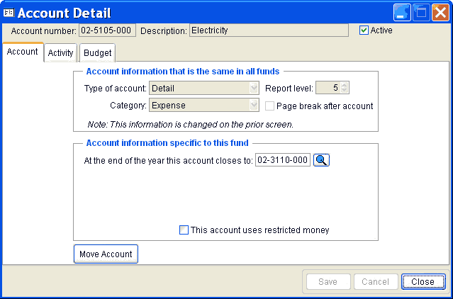Decrease Report level with down arrow
Image resolution: width=453 pixels, height=299 pixels.
344,91
